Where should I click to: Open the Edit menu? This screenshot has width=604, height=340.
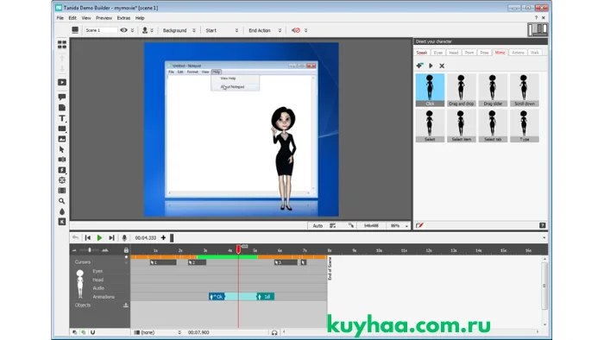point(72,18)
